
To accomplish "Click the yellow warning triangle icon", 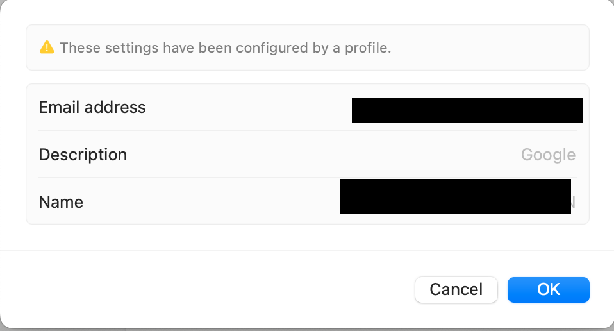I will point(47,47).
